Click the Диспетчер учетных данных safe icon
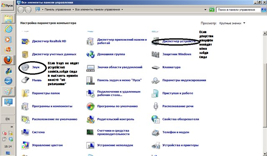Viewport: 267px width, 156px height. coord(25,54)
